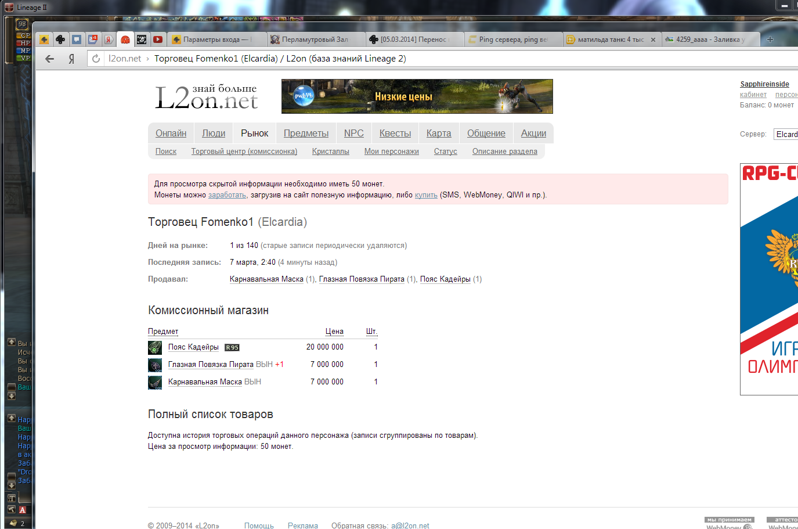Open the NPC menu section
The height and width of the screenshot is (529, 798).
tap(354, 133)
